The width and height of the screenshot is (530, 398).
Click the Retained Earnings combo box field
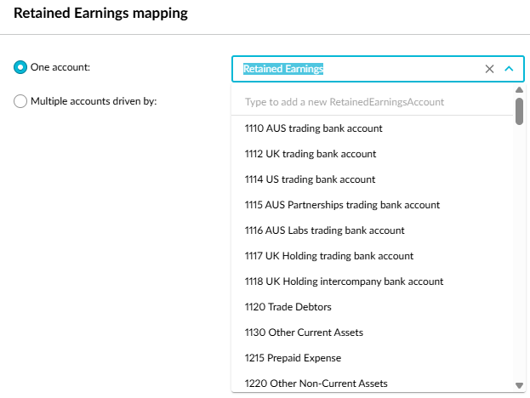[357, 69]
